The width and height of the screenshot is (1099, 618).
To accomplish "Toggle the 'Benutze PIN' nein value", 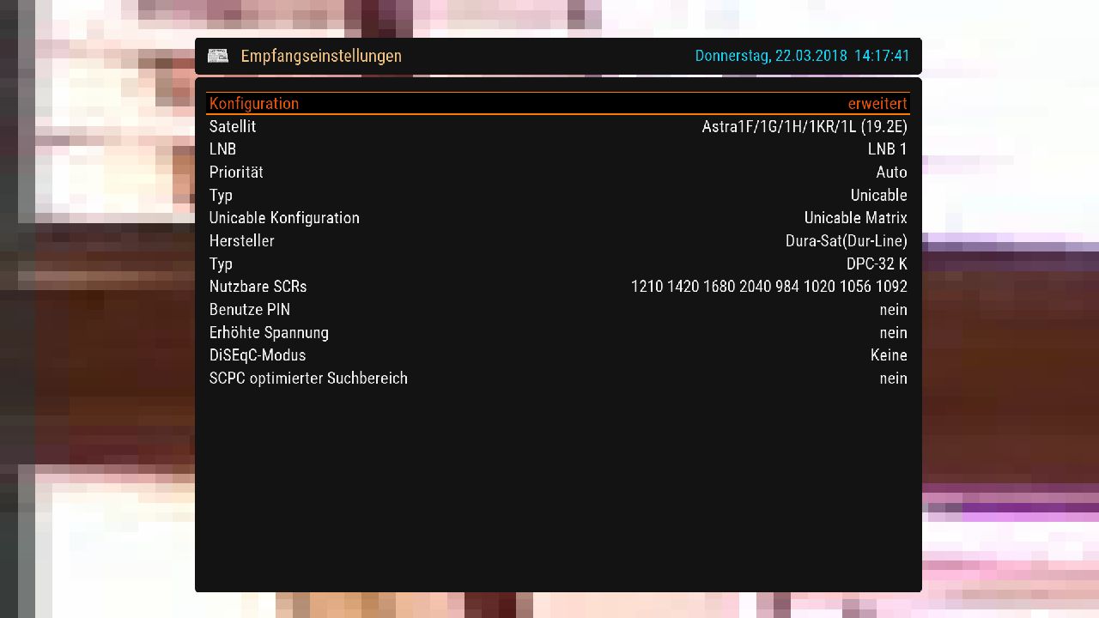I will [893, 310].
